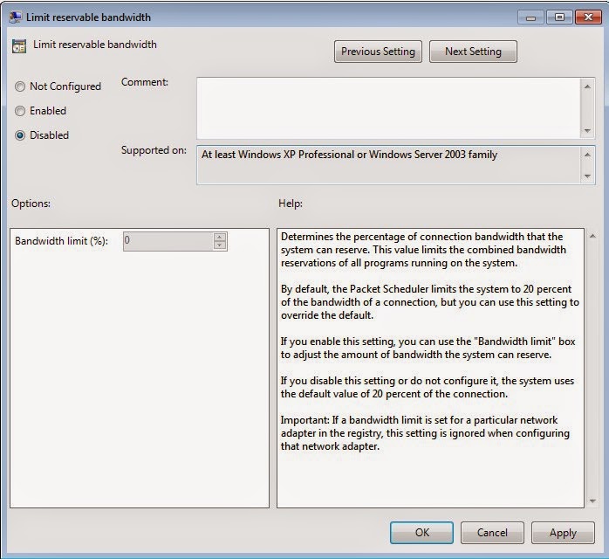609x559 pixels.
Task: Go to Previous Setting
Action: [378, 52]
